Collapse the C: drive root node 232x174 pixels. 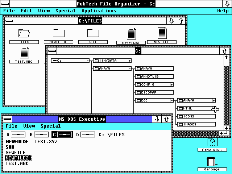(x=88, y=61)
